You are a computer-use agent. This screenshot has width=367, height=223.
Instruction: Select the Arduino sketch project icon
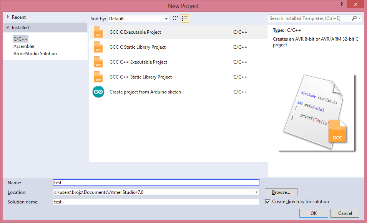pos(98,92)
